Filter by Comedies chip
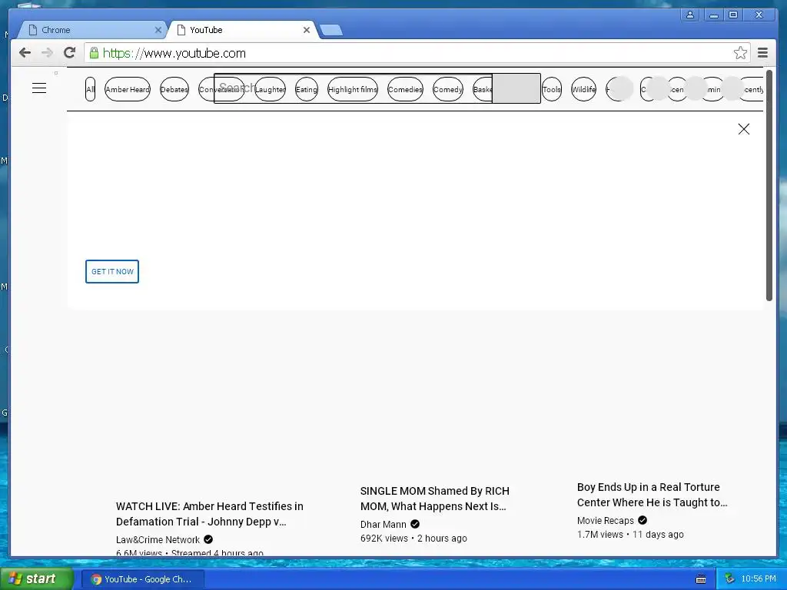This screenshot has height=590, width=787. coord(405,89)
